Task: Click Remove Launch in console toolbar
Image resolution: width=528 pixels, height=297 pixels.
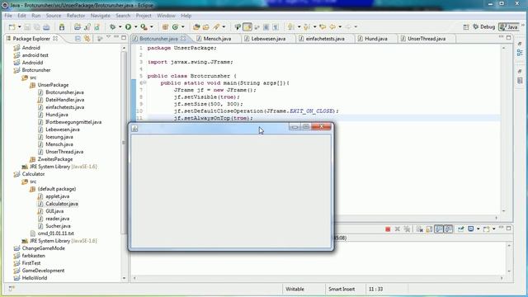Action: (x=398, y=229)
